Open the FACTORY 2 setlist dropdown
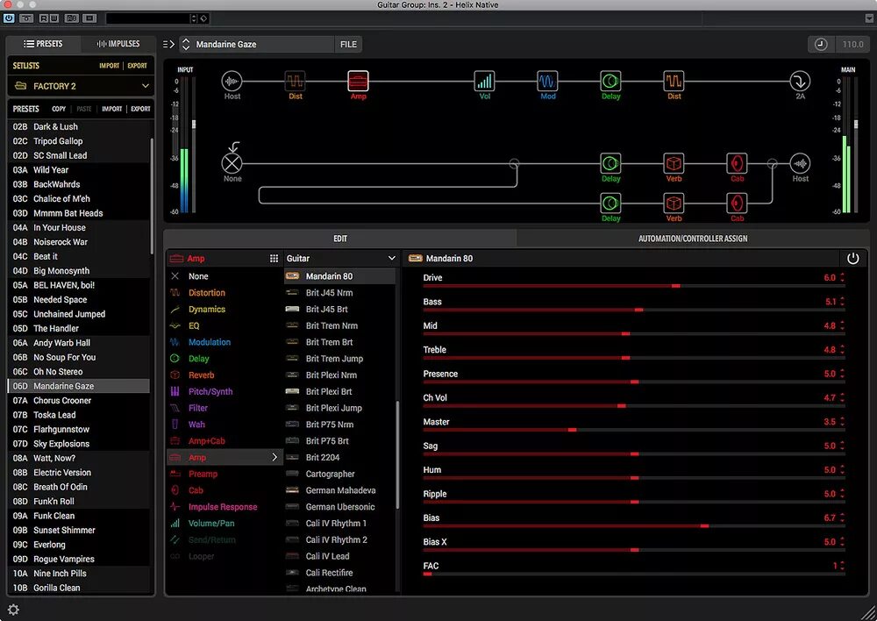Image resolution: width=877 pixels, height=621 pixels. click(81, 86)
